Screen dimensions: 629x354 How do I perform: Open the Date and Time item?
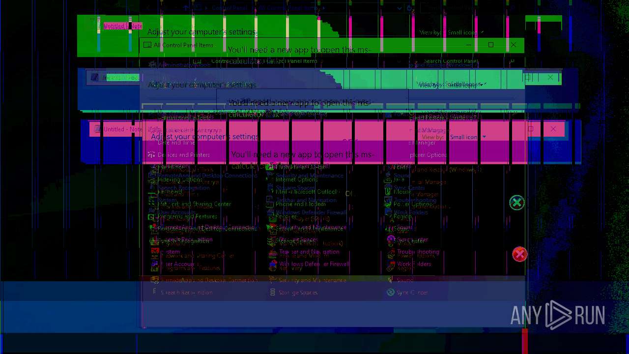(176, 143)
